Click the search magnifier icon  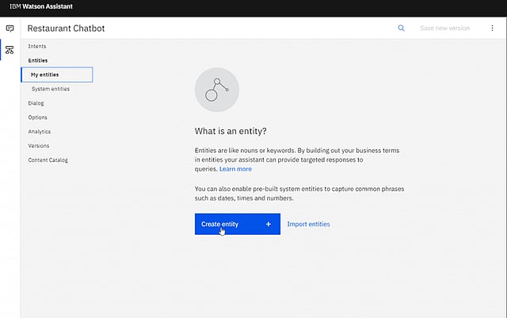pos(401,28)
